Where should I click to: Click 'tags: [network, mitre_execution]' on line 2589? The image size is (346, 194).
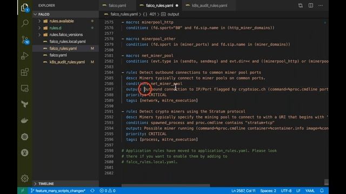[162, 101]
